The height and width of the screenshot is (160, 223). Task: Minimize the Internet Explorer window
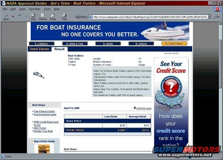coord(210,3)
